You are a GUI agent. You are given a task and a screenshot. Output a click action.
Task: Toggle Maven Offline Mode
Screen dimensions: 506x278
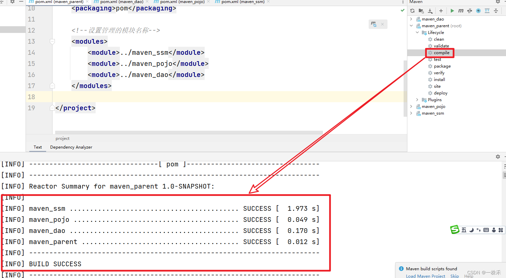click(x=470, y=11)
